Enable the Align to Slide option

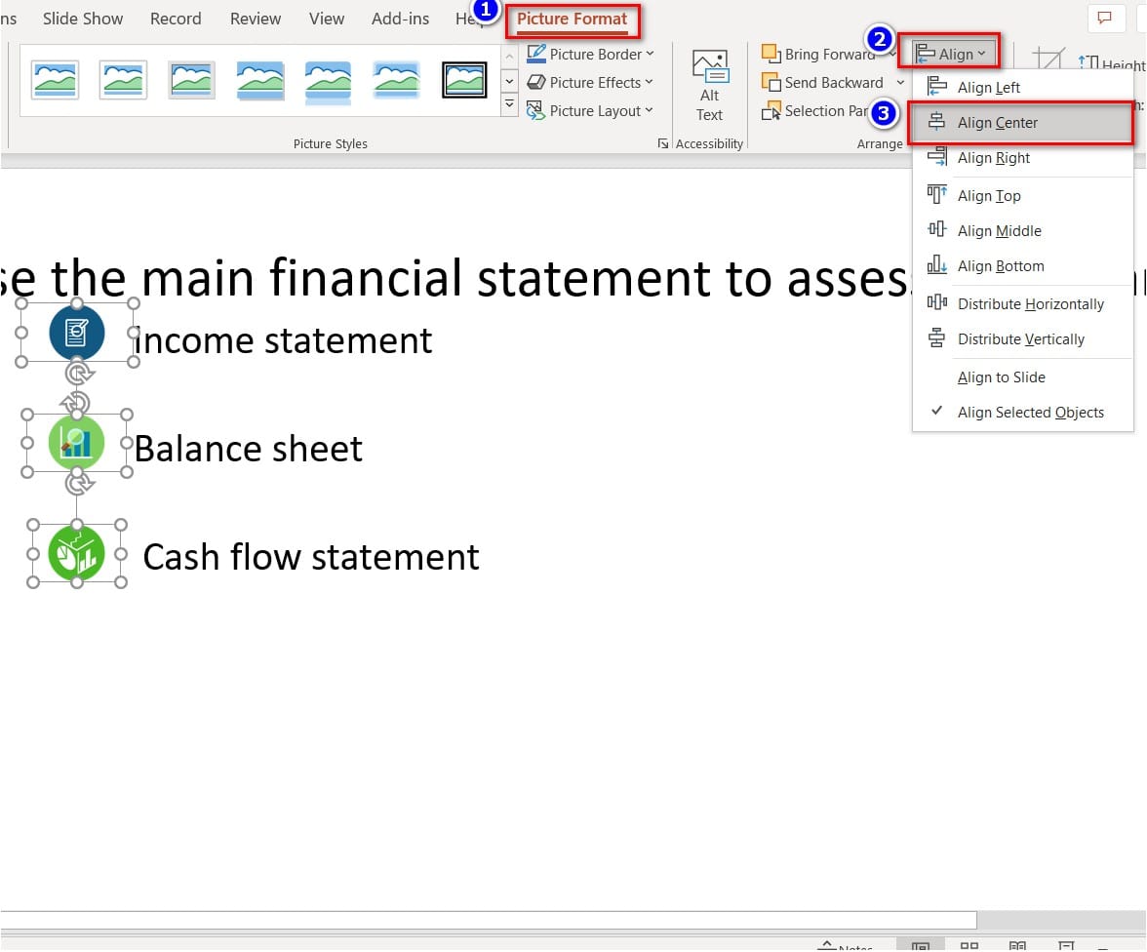(1022, 377)
